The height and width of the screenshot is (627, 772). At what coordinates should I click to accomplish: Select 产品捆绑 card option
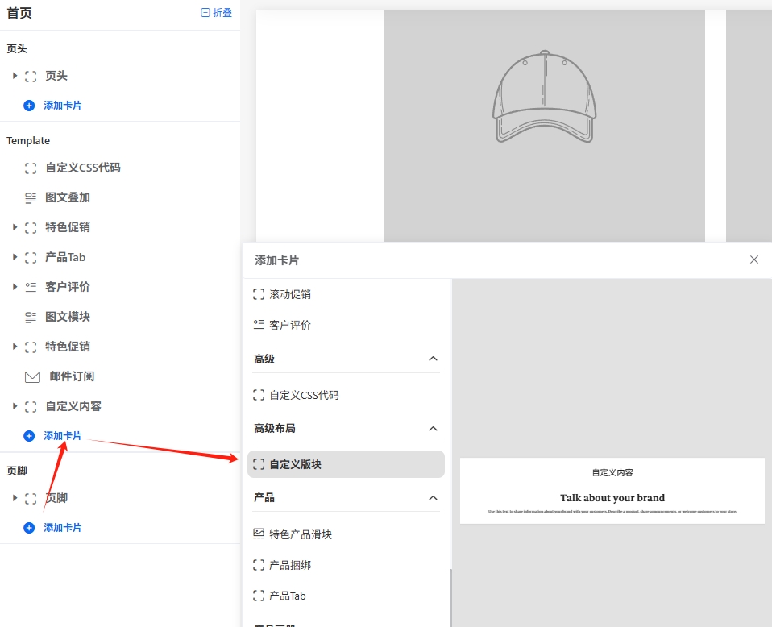290,565
